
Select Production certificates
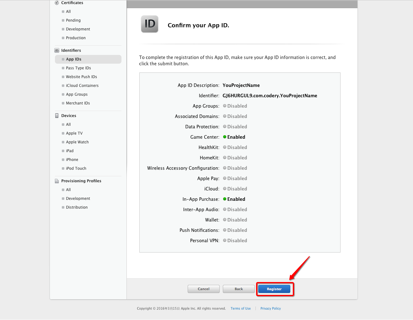(76, 38)
